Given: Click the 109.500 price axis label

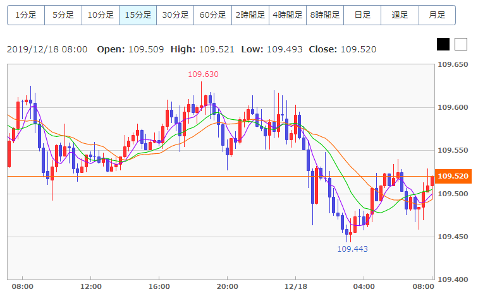Looking at the screenshot, I should 453,194.
